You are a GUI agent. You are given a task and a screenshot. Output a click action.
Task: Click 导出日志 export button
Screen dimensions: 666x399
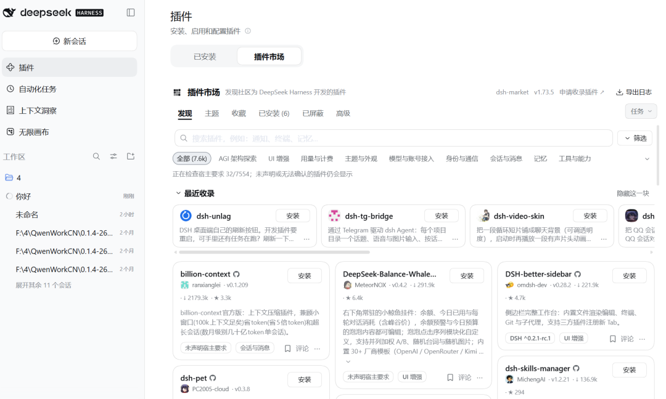tap(634, 92)
